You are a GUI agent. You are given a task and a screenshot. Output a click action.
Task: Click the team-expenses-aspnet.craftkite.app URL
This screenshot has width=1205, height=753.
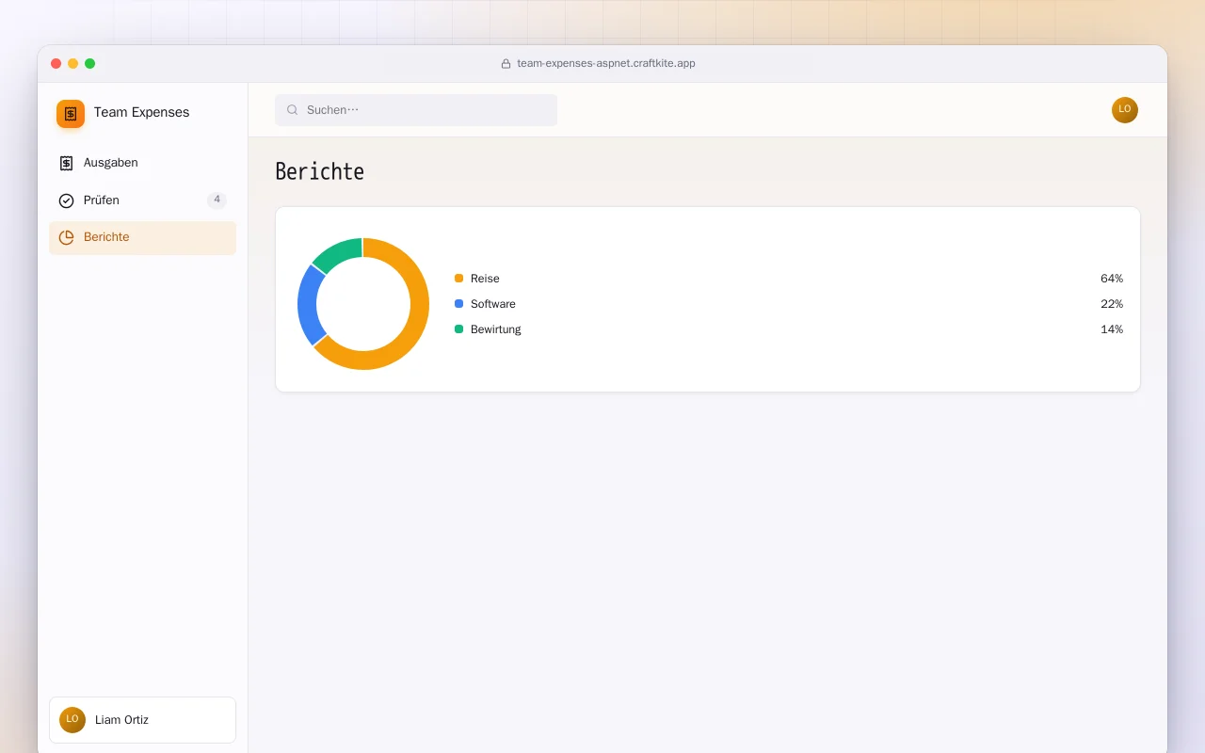(x=606, y=64)
